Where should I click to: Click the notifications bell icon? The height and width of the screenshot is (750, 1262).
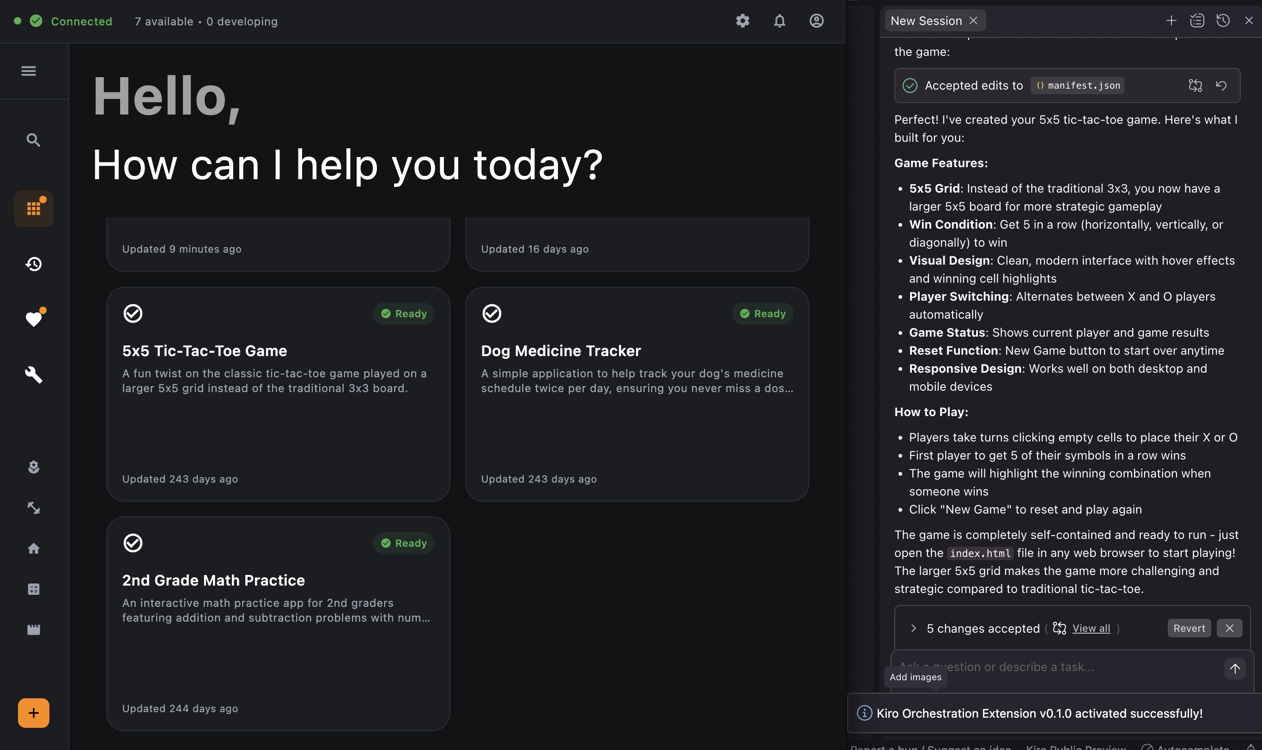779,21
